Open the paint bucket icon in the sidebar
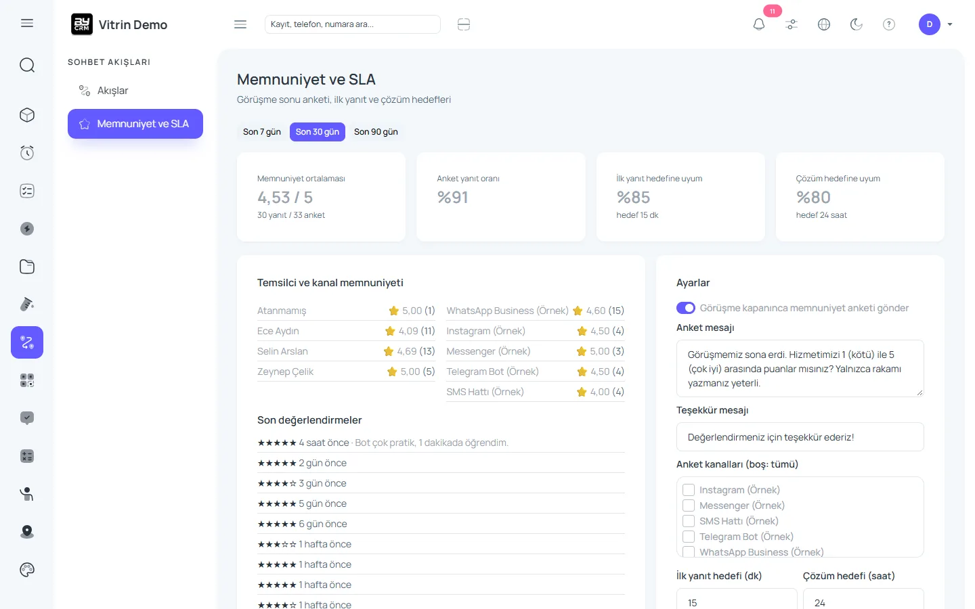Image resolution: width=975 pixels, height=609 pixels. point(27,304)
